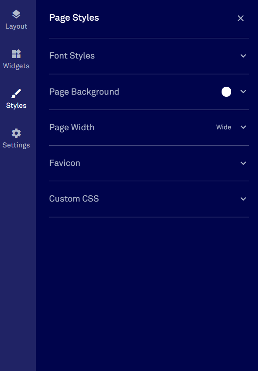Click the Styles paintbrush icon
Screen dimensions: 258x371
(x=16, y=93)
